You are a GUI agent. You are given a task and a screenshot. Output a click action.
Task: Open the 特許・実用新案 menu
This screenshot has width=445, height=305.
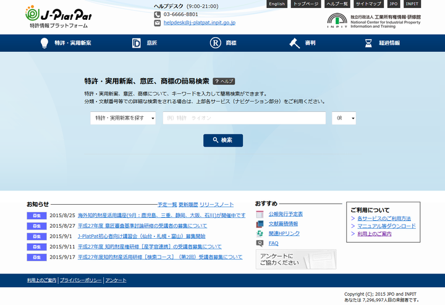click(x=73, y=43)
